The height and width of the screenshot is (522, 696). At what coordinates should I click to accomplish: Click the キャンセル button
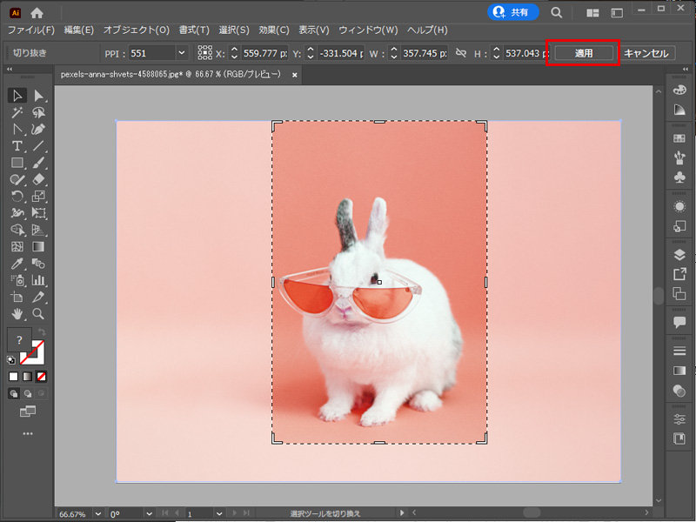pyautogui.click(x=646, y=53)
